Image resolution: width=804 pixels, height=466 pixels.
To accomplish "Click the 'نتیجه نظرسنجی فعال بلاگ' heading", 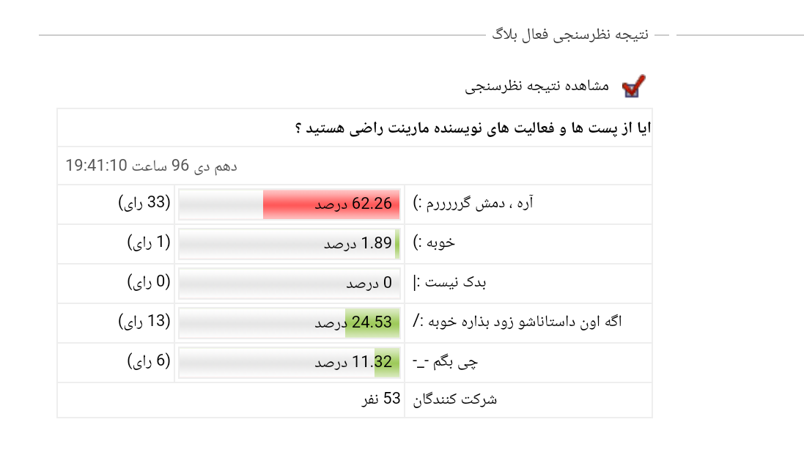I will pyautogui.click(x=570, y=34).
